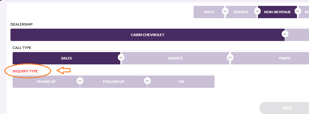Choose PHONE UP as inquiry type
The image size is (309, 114).
tap(46, 82)
